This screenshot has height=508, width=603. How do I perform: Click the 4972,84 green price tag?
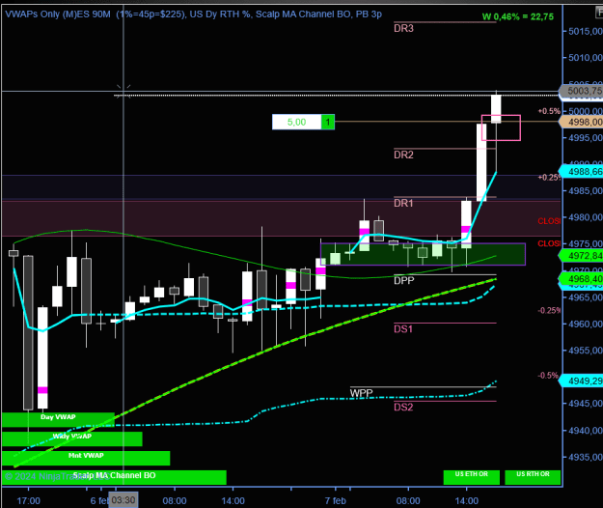[x=582, y=255]
